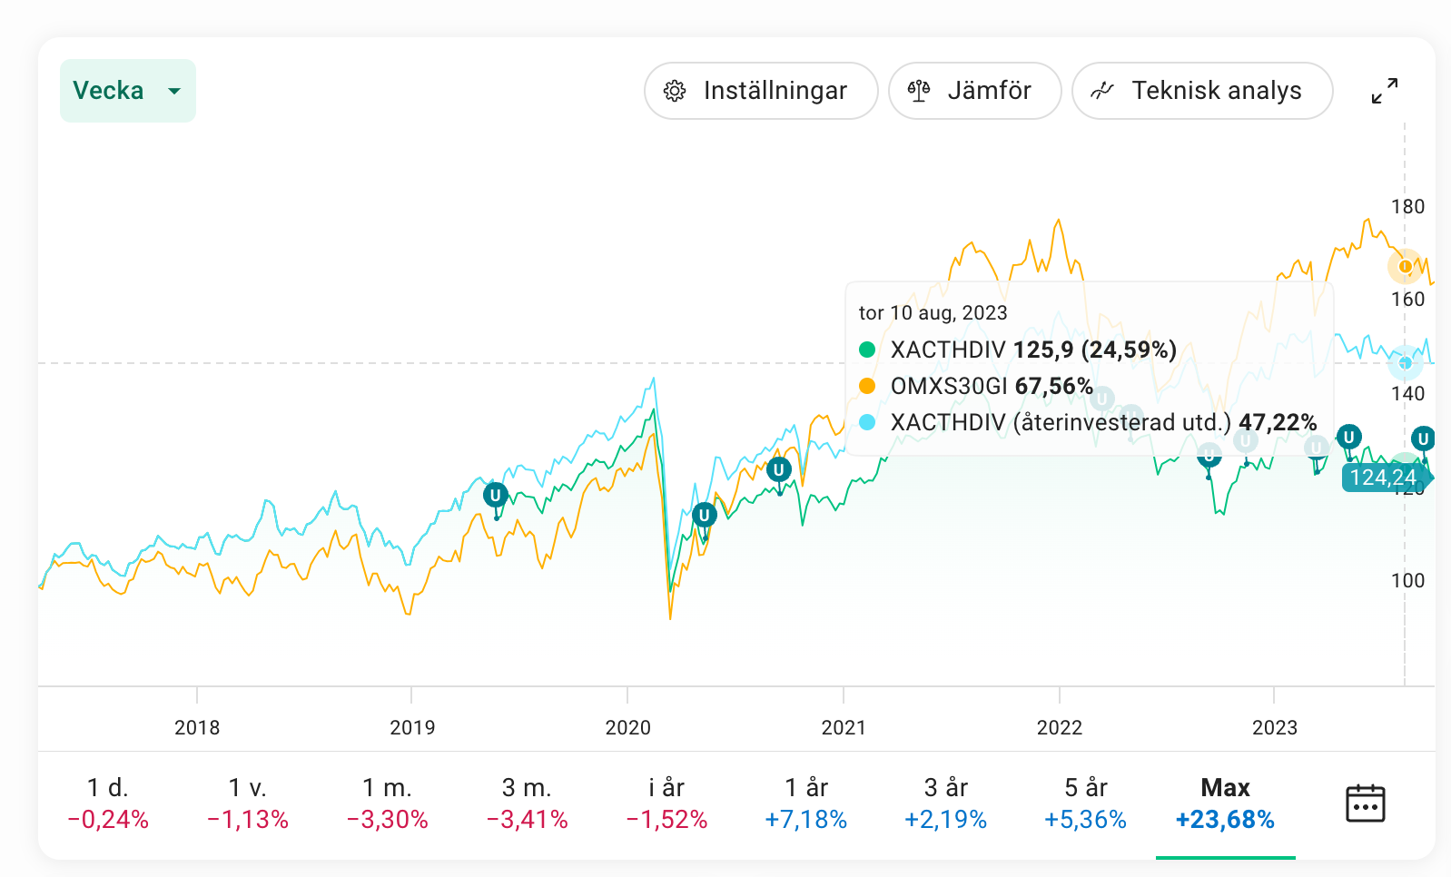Click the orange OMXS30GI data point marker

1405,267
